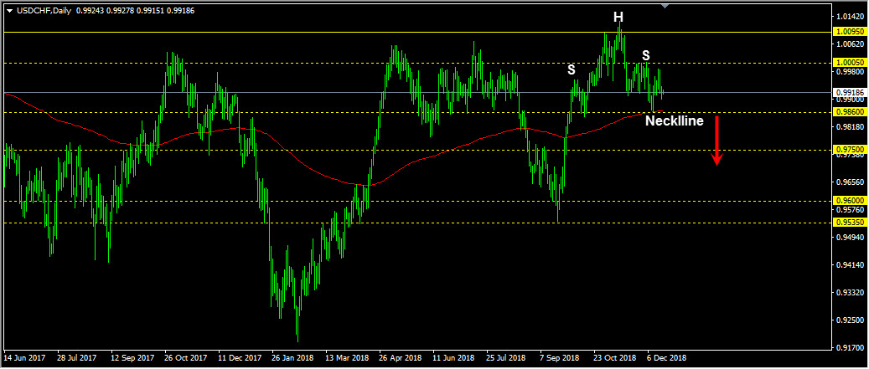Open the triangle menu beside USDCHF,Daily
Viewport: 869px width, 369px height.
(9, 10)
